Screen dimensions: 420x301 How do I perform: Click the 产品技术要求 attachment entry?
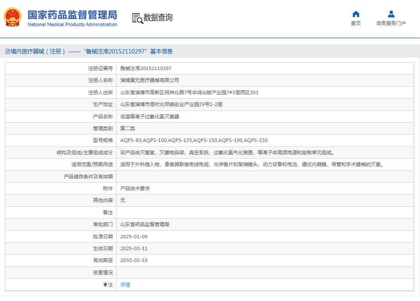pyautogui.click(x=134, y=188)
